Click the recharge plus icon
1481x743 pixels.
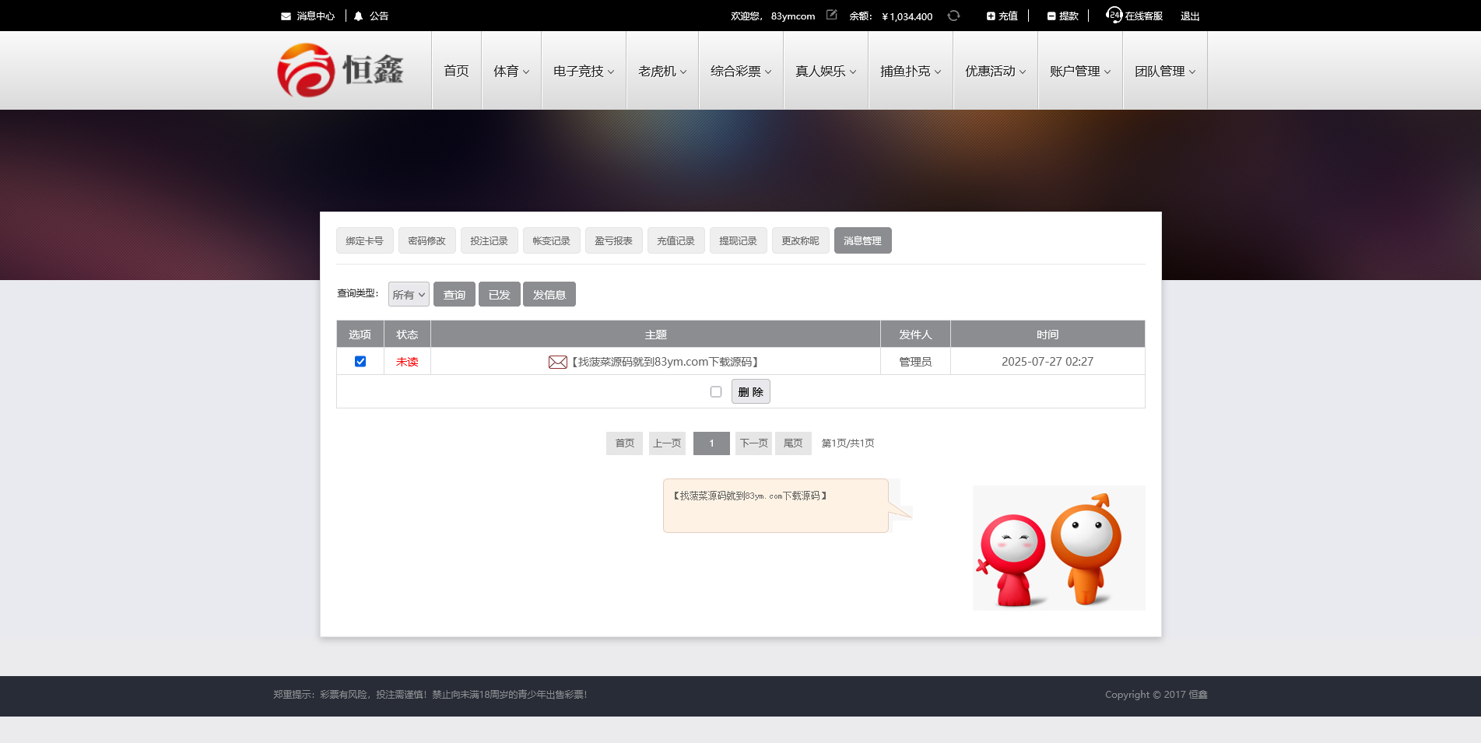coord(991,16)
